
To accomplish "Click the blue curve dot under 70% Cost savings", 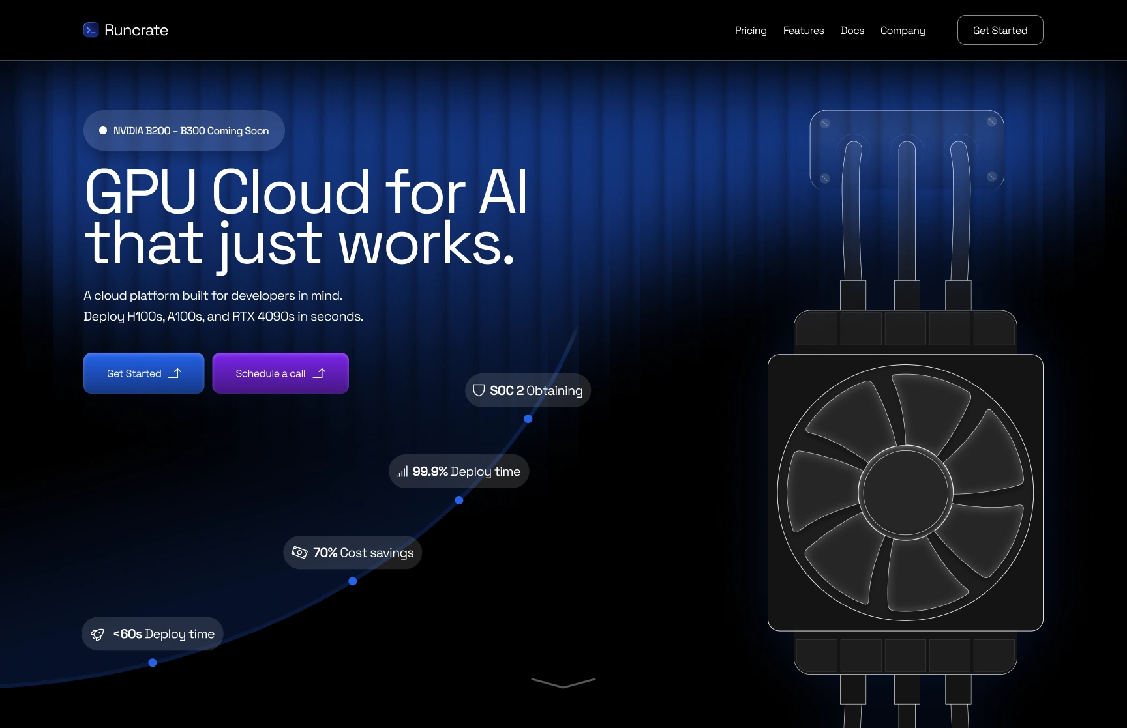I will pyautogui.click(x=353, y=581).
